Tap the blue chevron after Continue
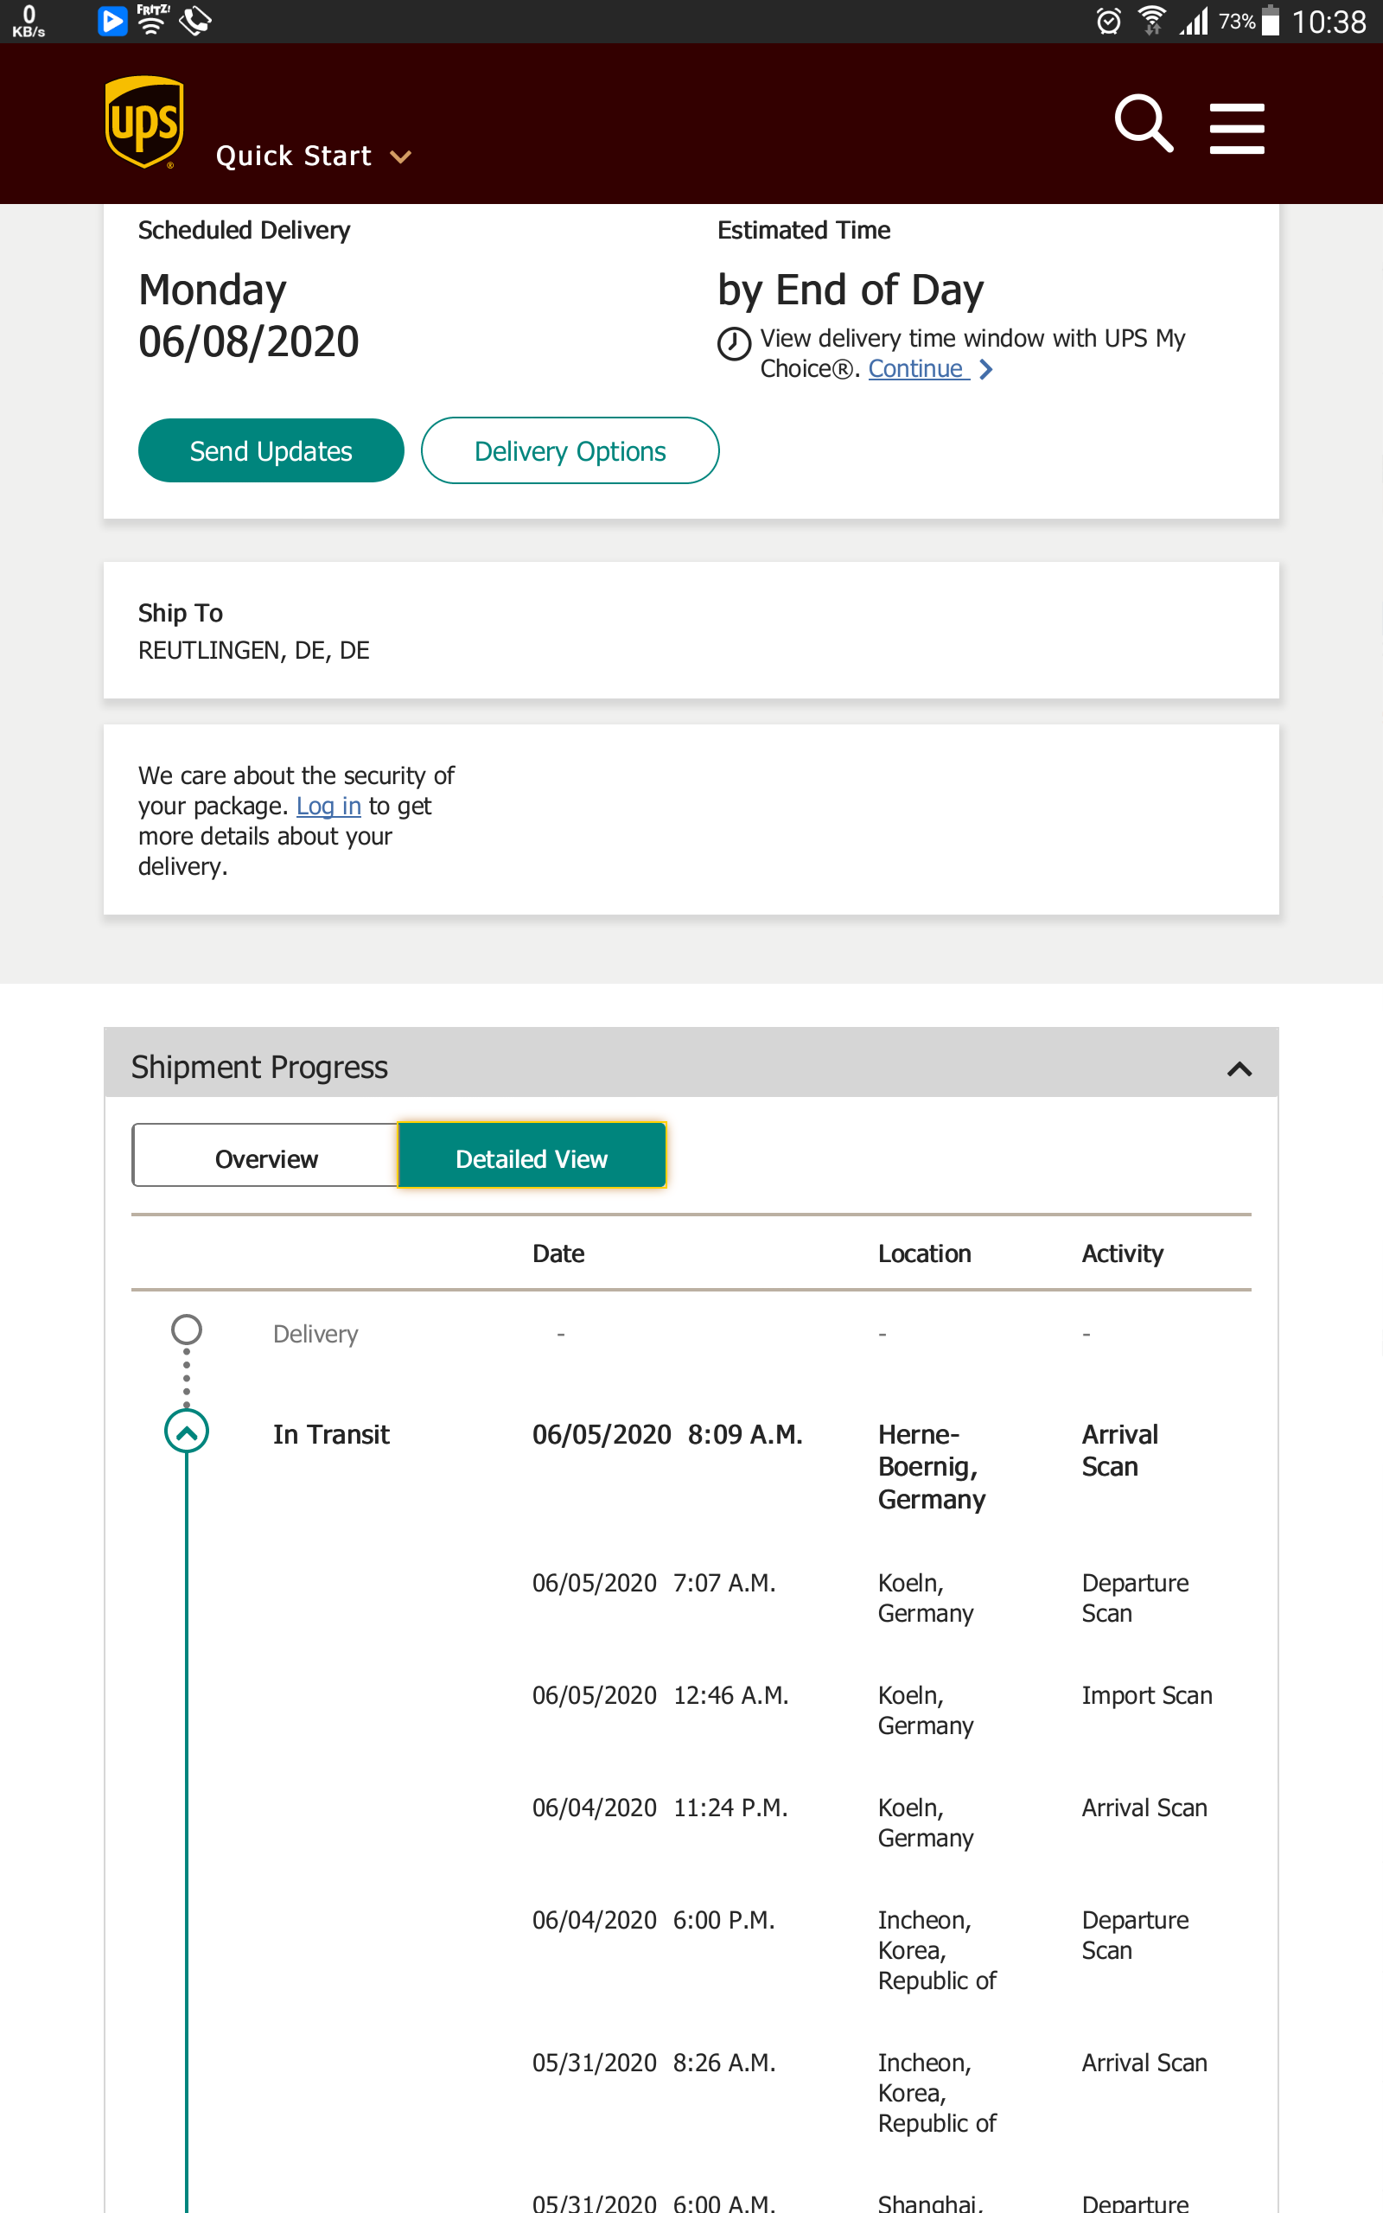The height and width of the screenshot is (2213, 1383). pyautogui.click(x=986, y=368)
